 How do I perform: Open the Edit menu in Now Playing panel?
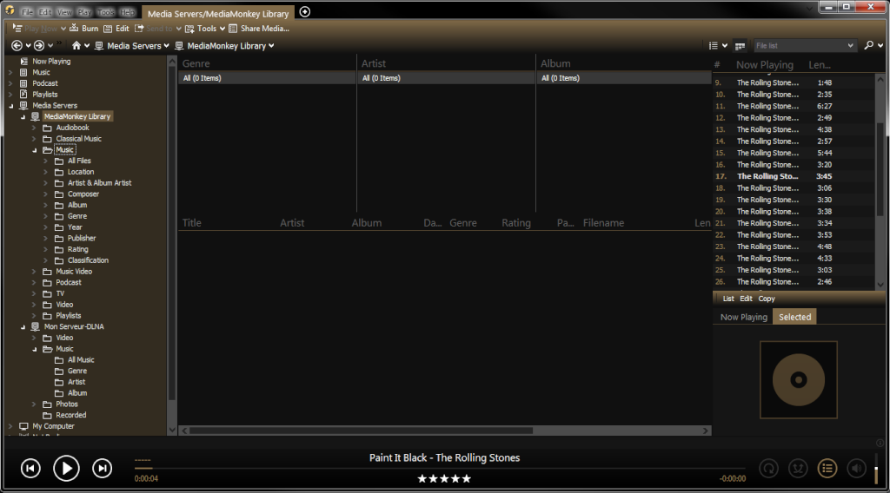pos(746,299)
